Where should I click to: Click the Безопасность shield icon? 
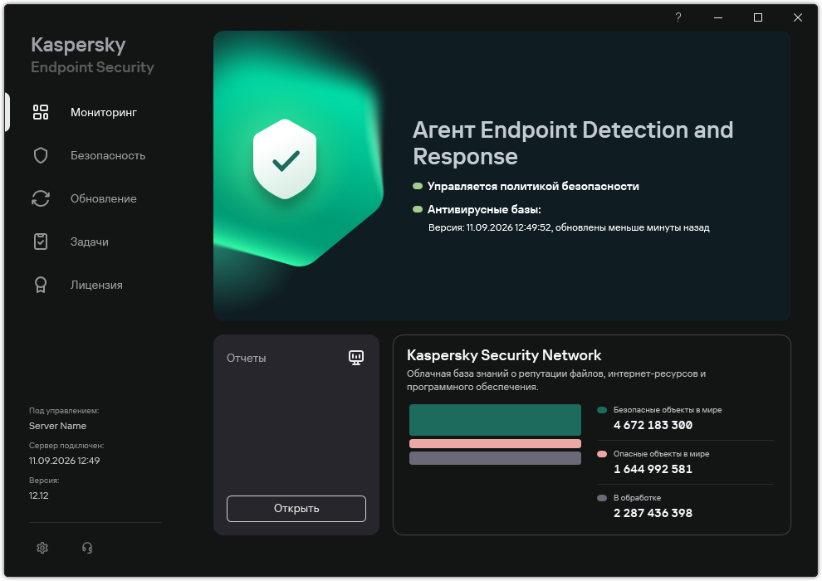pos(41,155)
